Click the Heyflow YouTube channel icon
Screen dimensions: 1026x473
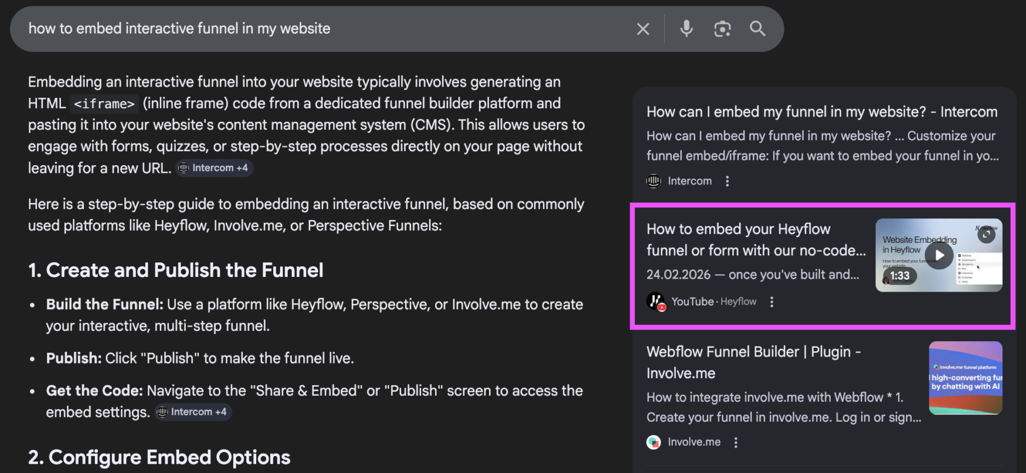[655, 302]
